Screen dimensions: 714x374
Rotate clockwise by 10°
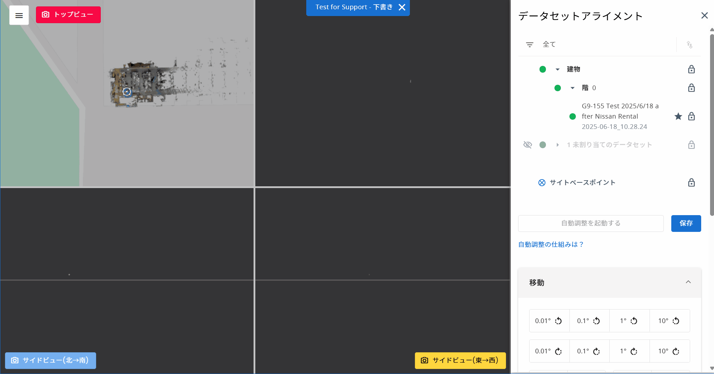click(669, 351)
